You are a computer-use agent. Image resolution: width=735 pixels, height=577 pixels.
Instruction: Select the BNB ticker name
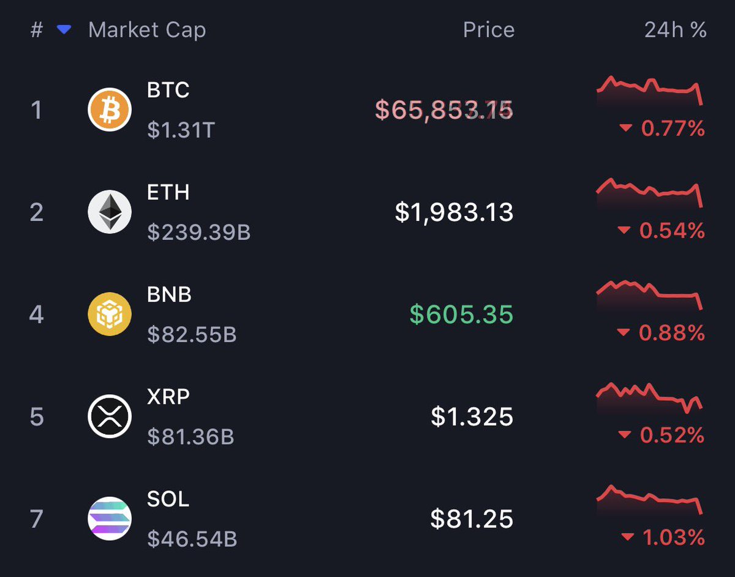pos(170,295)
